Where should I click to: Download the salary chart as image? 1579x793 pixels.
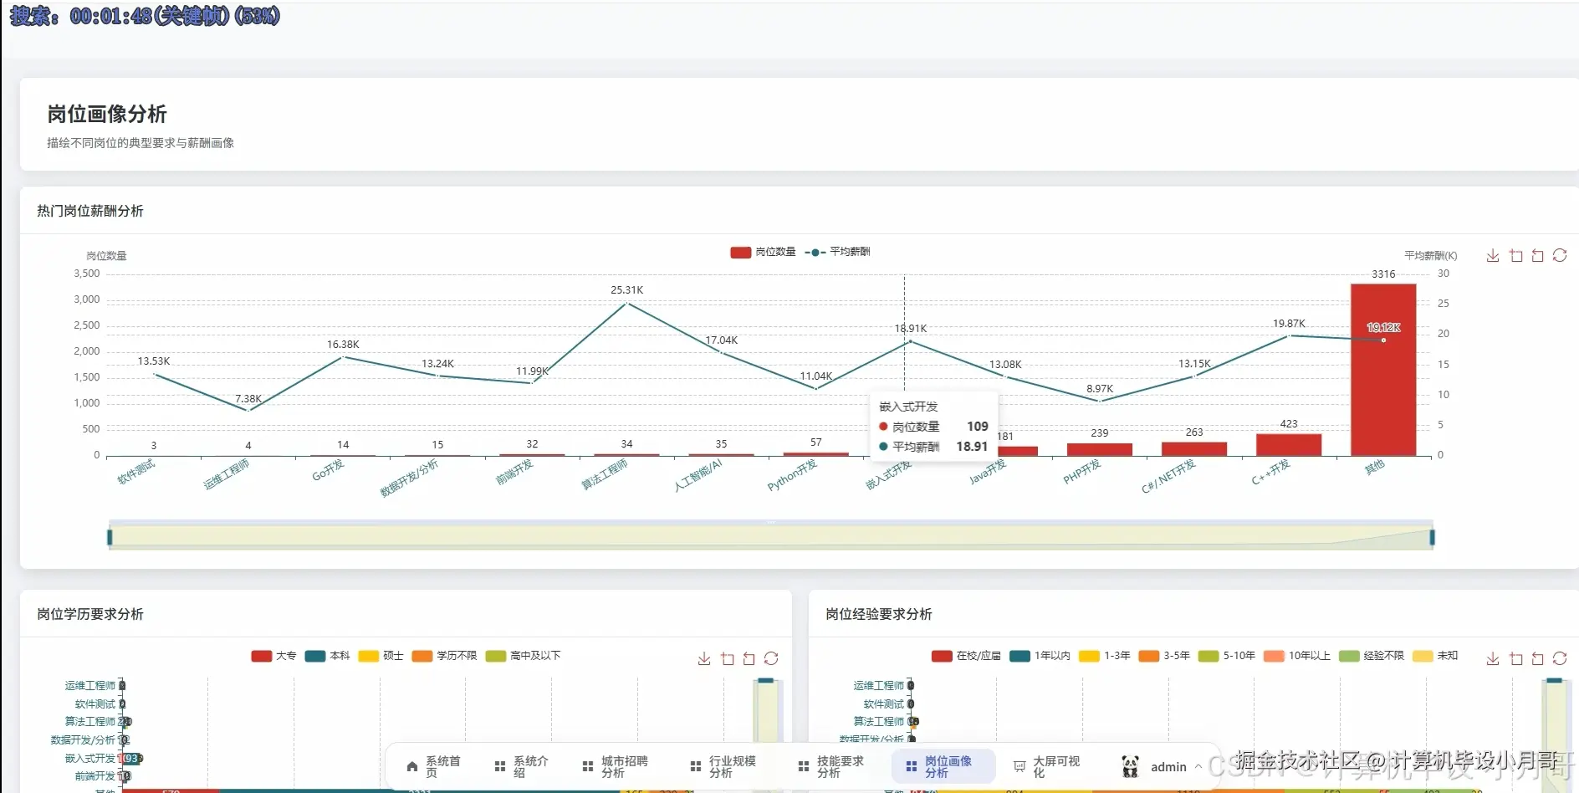tap(1493, 256)
